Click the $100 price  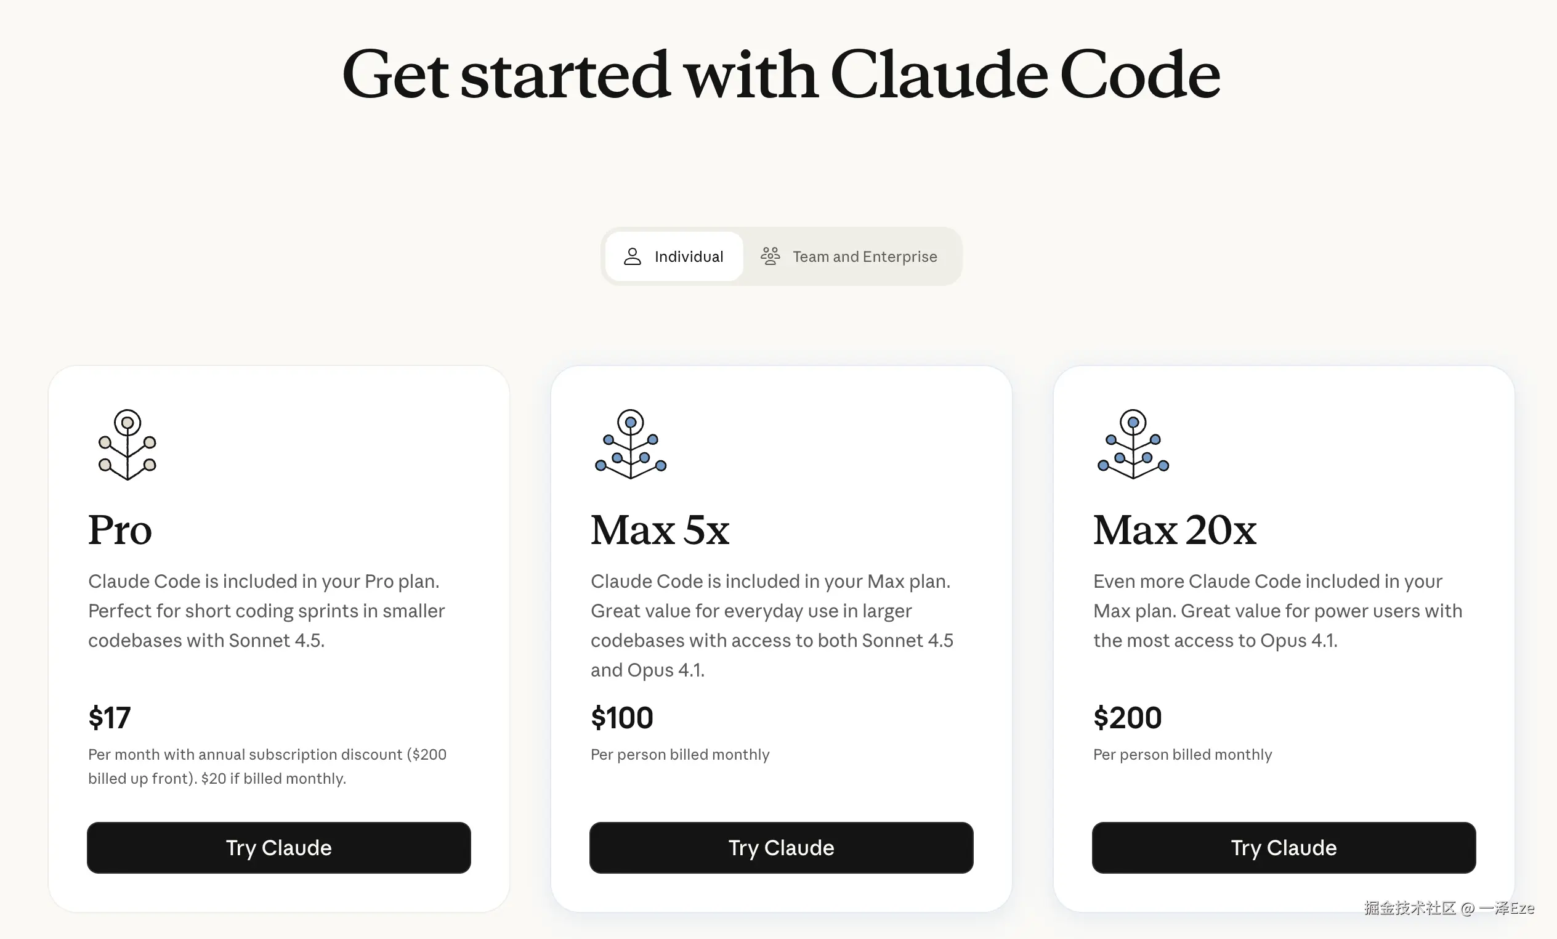coord(622,718)
